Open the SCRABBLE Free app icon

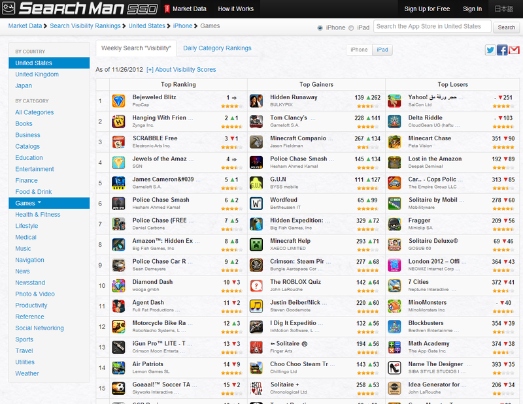point(118,142)
